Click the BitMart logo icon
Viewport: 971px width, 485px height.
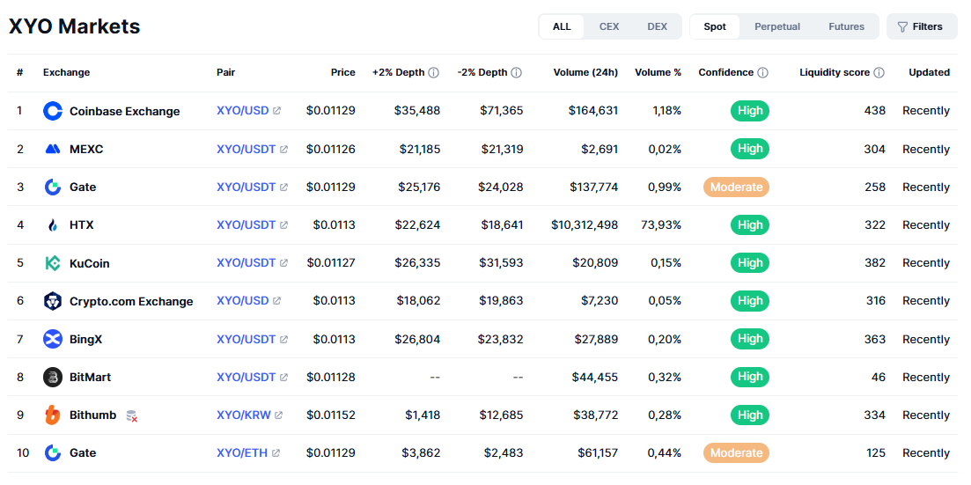pos(53,378)
